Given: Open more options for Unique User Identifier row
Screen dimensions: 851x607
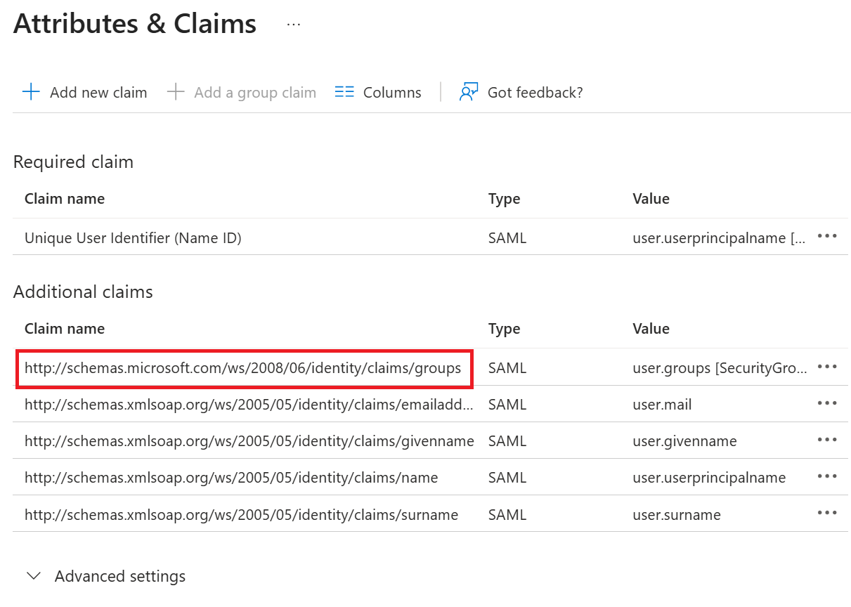Looking at the screenshot, I should 827,237.
